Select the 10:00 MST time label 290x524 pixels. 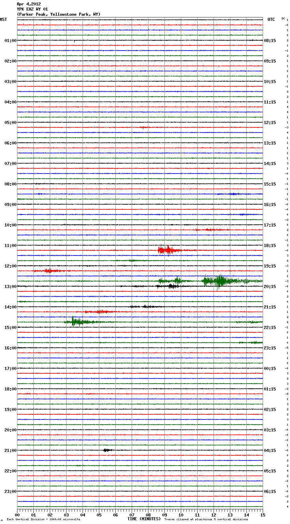click(11, 225)
